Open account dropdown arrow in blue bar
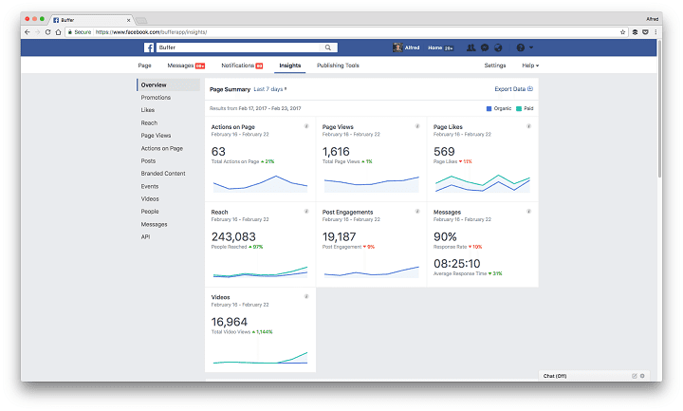Viewport: 683px width, 411px height. pos(531,47)
